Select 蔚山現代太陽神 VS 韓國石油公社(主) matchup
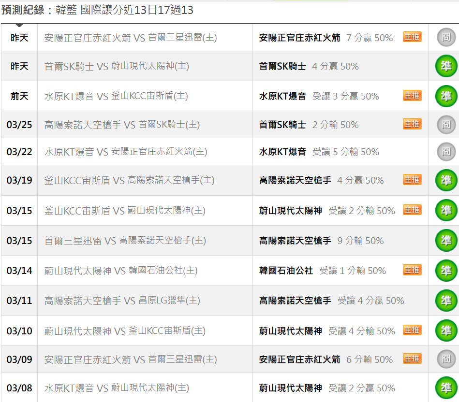The height and width of the screenshot is (402, 459). tap(121, 271)
